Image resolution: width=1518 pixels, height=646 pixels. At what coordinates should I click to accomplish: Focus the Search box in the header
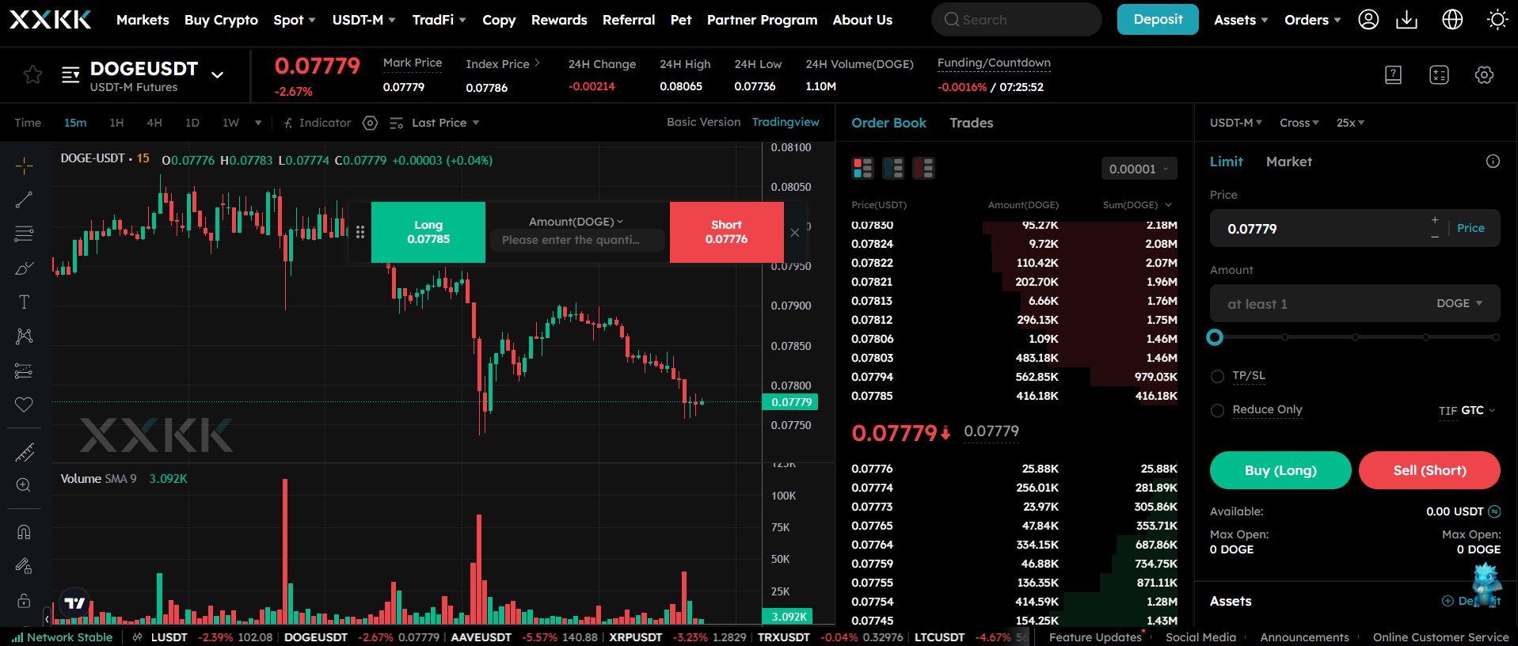pos(1016,20)
